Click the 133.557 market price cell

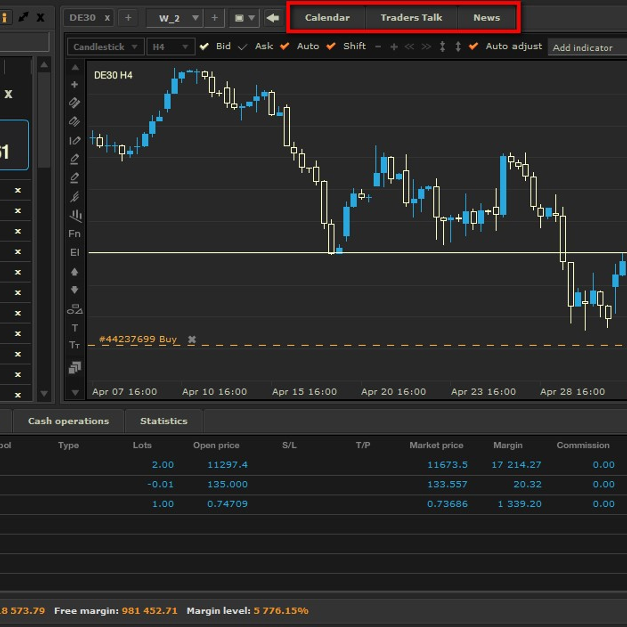click(x=447, y=484)
